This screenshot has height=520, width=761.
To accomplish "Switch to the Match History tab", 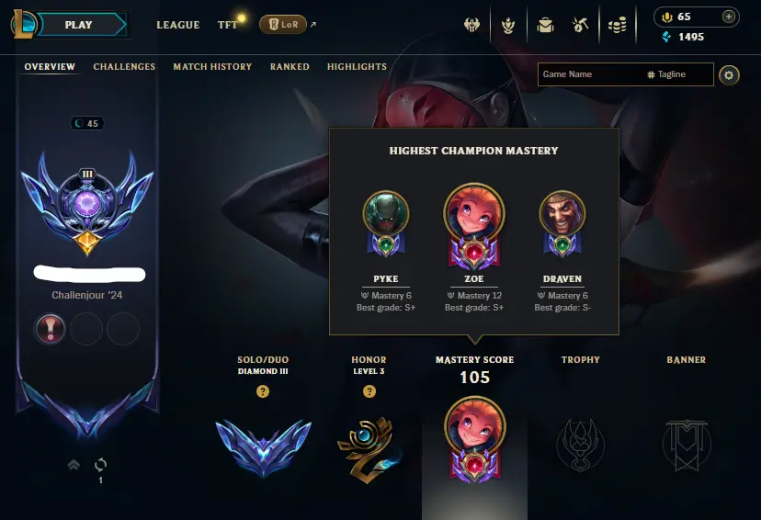I will (x=212, y=66).
